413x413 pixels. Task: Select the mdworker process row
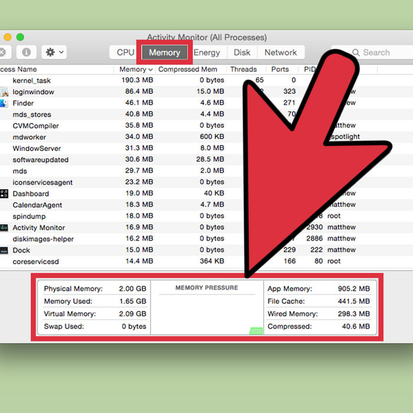point(206,137)
